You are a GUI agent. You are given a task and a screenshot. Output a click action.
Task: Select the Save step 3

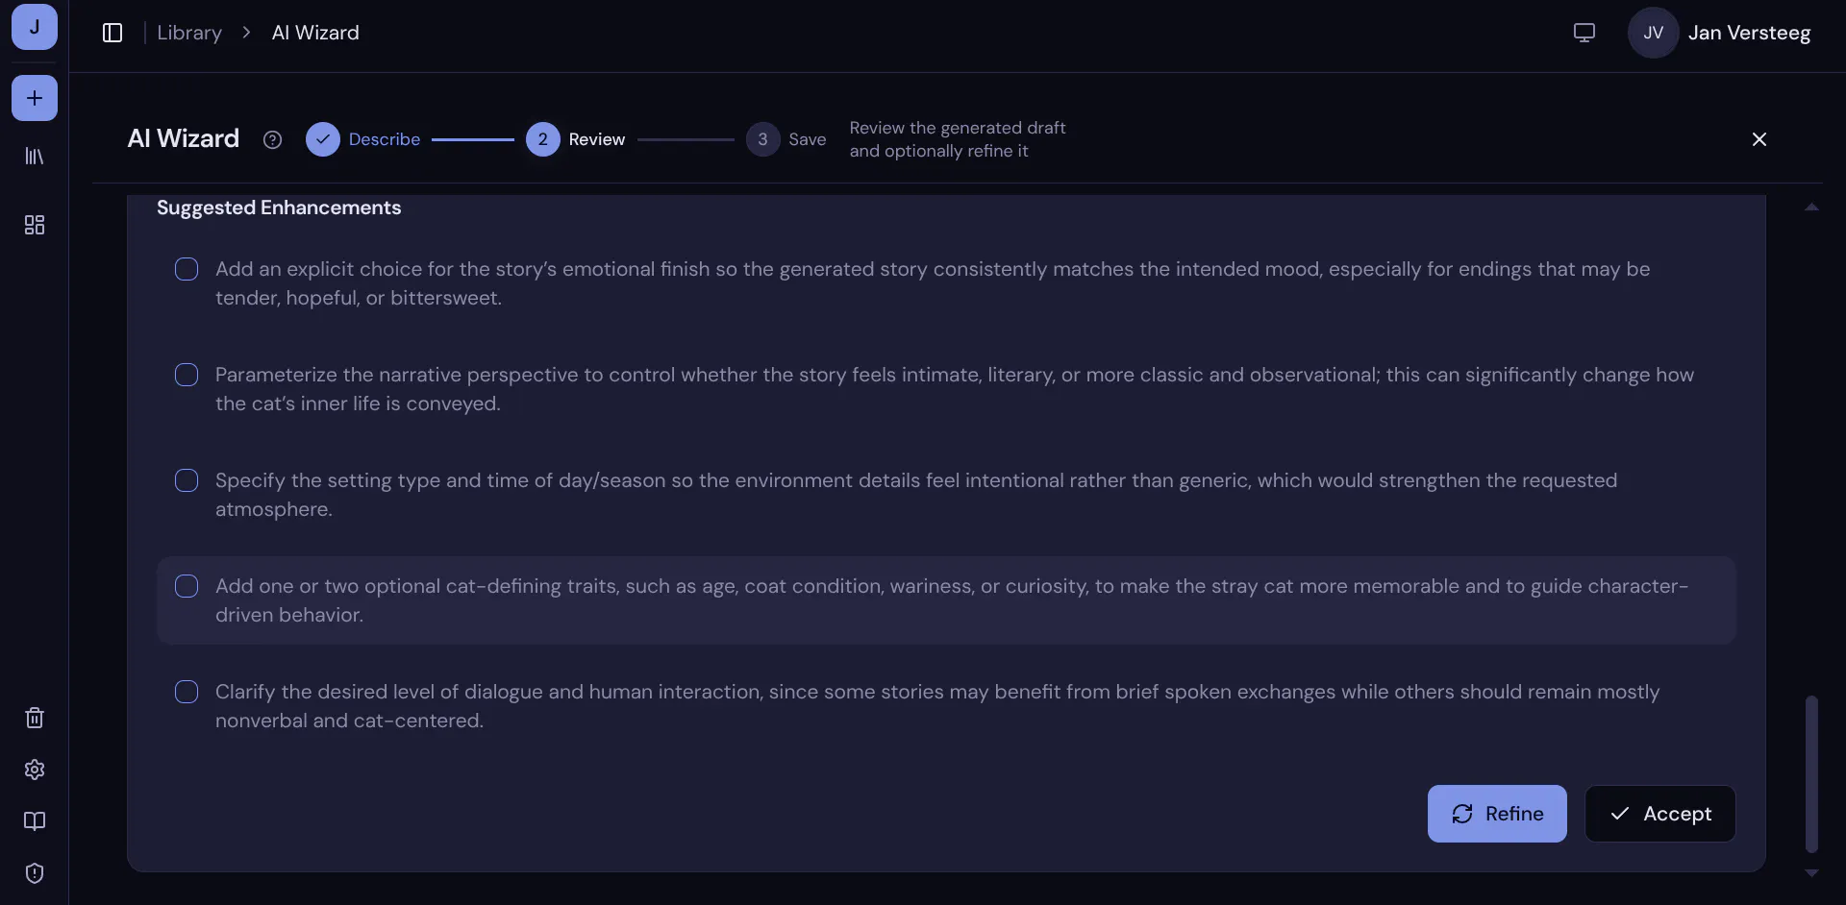pos(786,139)
